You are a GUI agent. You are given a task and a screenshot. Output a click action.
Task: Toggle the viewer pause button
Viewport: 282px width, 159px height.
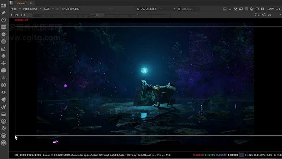point(263,9)
